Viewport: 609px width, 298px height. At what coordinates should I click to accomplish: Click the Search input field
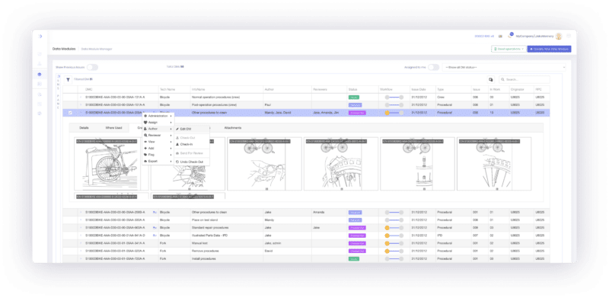pos(525,79)
